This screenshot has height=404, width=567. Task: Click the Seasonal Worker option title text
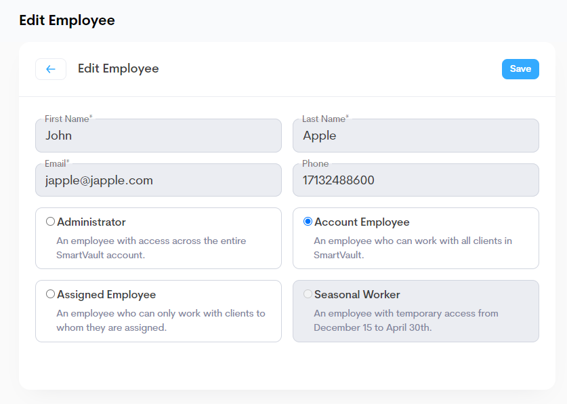(x=357, y=295)
